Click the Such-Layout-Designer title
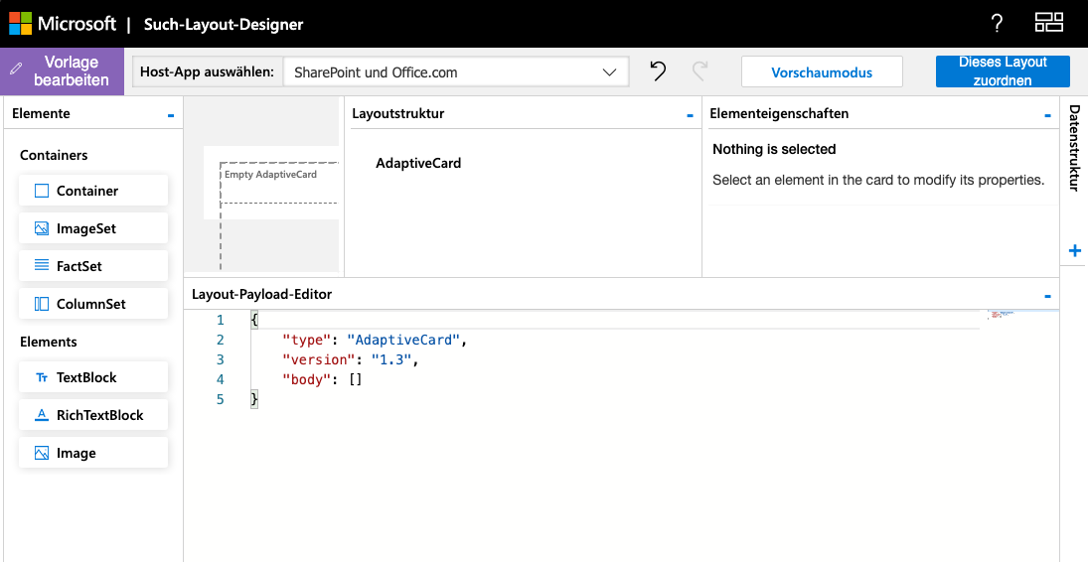This screenshot has width=1088, height=562. [224, 24]
